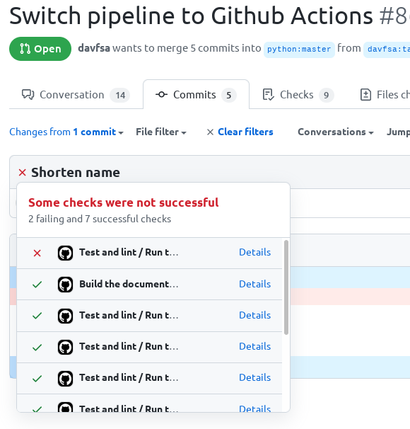Open the File filter dropdown
Image resolution: width=410 pixels, height=429 pixels.
[161, 132]
